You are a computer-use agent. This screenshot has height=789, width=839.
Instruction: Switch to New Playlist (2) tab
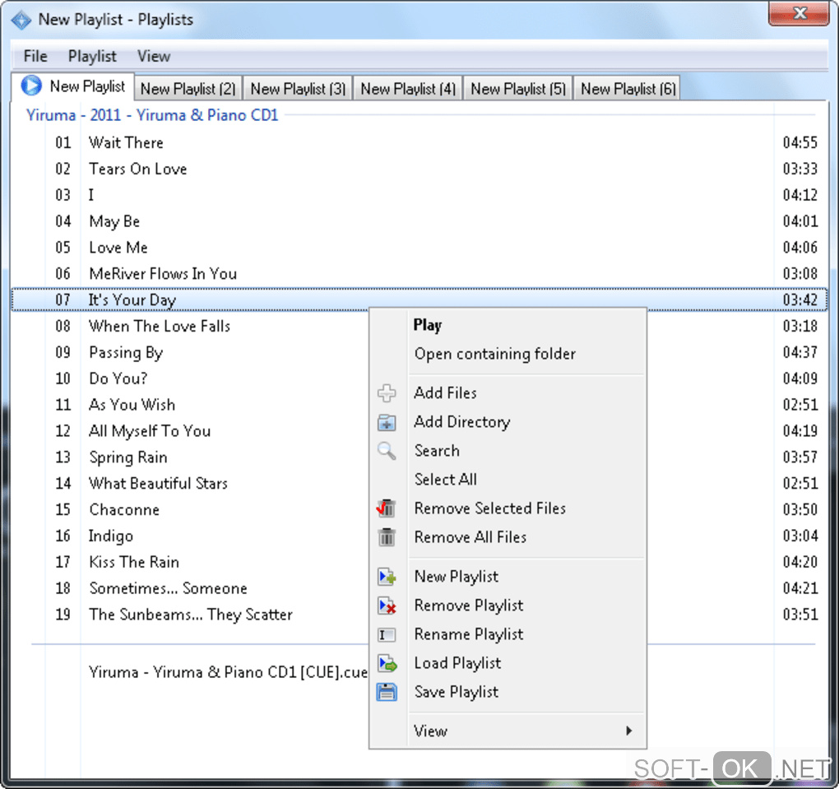(x=188, y=88)
